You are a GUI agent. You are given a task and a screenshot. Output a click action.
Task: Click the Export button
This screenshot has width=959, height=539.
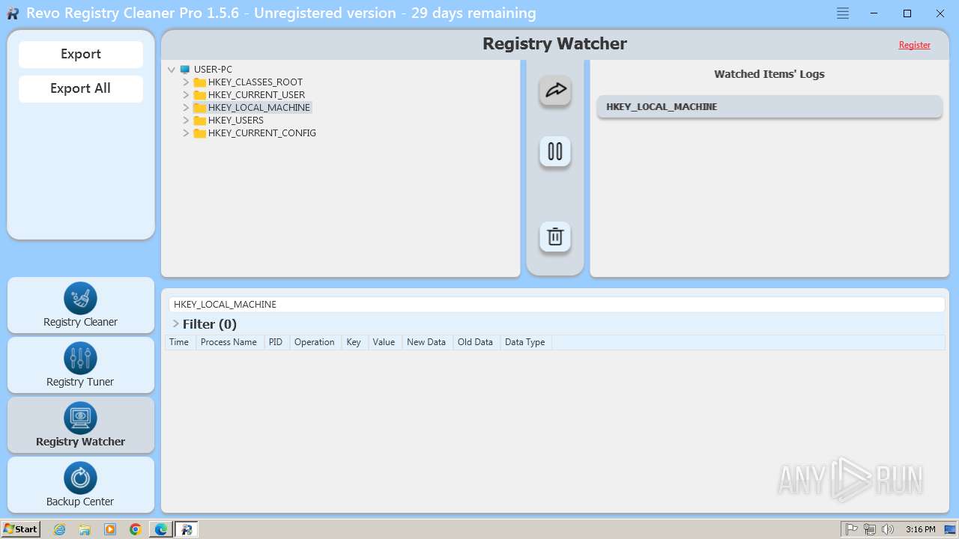(81, 54)
